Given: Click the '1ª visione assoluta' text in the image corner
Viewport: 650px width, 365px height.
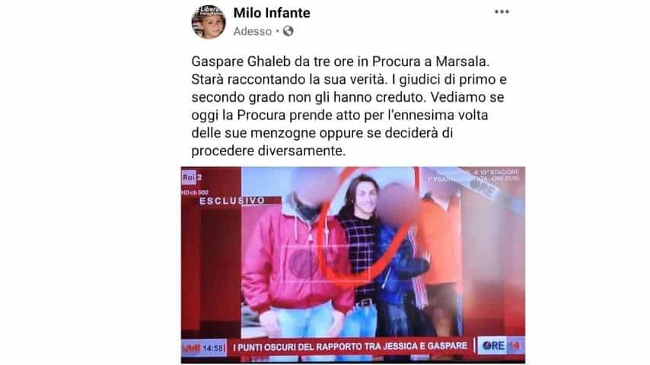Looking at the screenshot, I should pos(473,179).
